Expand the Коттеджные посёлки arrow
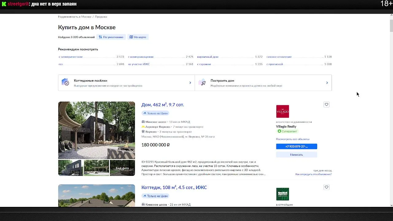Screen dimensions: 393x221 (x=190, y=83)
